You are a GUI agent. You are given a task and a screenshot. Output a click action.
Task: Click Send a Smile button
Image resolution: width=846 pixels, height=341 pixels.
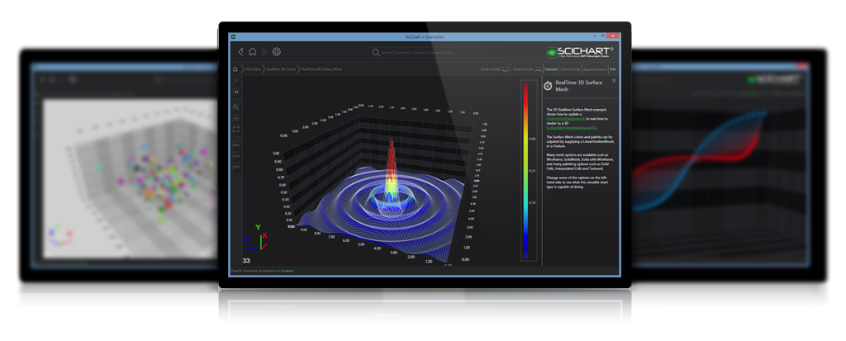pos(495,69)
